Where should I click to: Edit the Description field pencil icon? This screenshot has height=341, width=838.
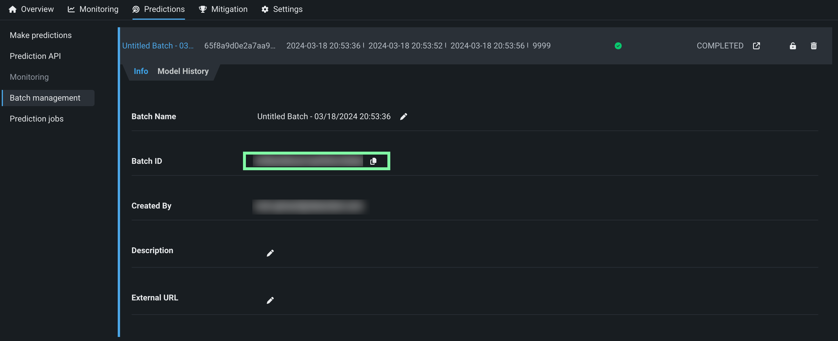coord(270,253)
